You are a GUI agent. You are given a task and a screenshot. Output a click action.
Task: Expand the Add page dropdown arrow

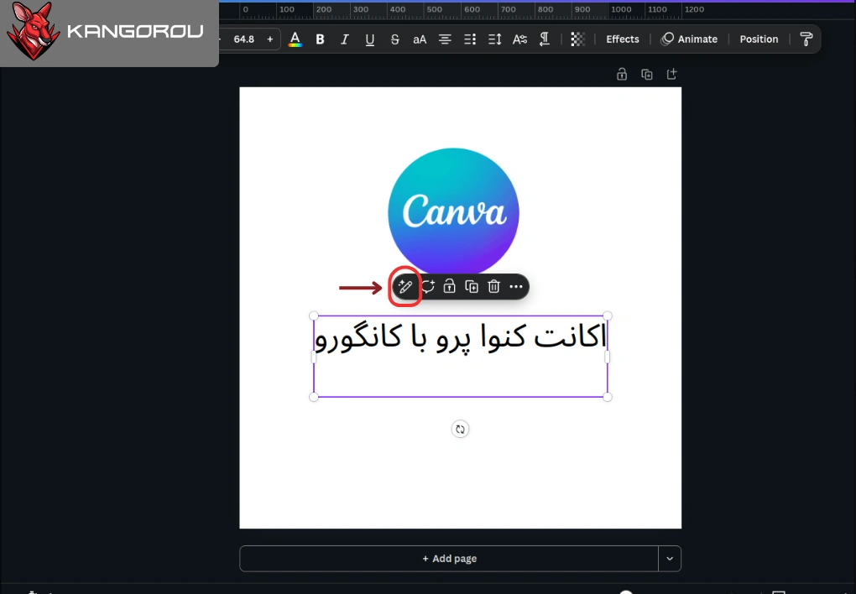point(670,559)
